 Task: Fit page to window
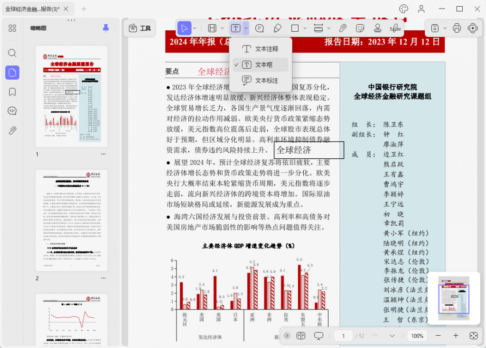[474, 336]
